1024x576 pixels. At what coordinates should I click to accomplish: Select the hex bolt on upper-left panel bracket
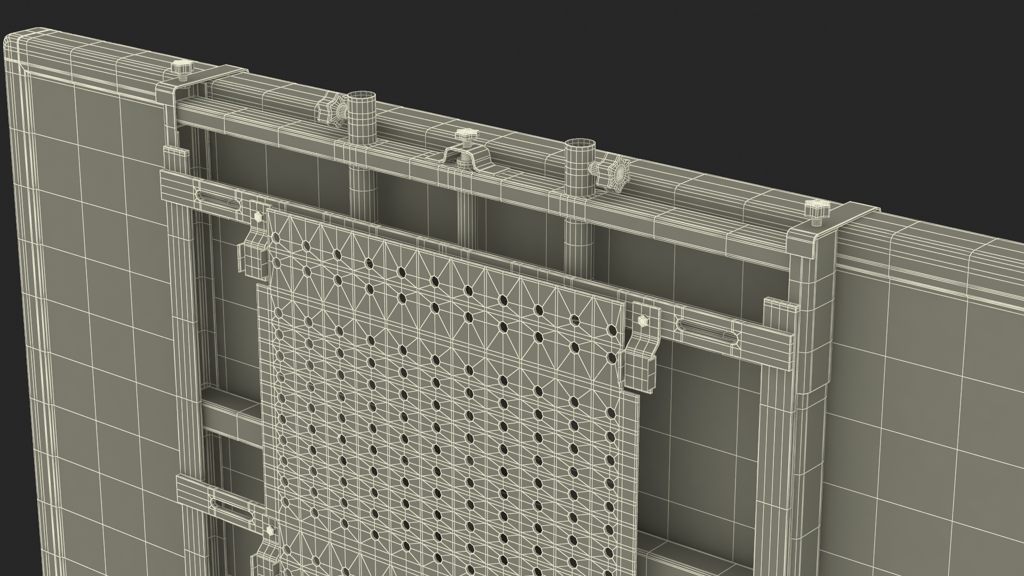(x=259, y=217)
